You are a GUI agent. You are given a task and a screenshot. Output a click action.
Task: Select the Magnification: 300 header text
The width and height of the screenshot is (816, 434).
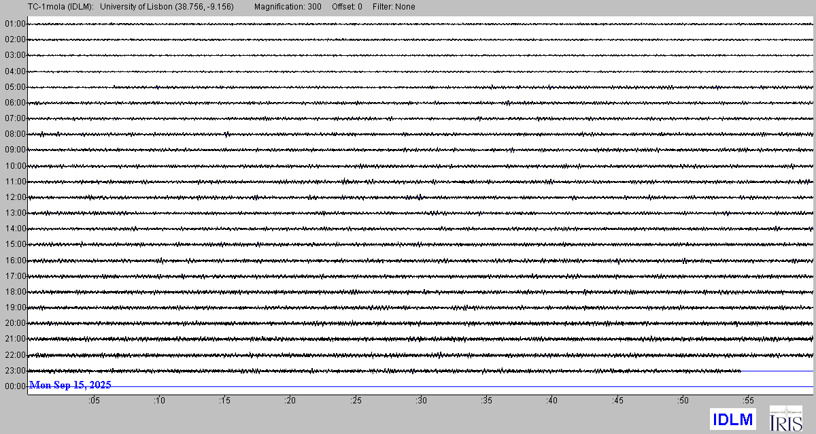[288, 7]
